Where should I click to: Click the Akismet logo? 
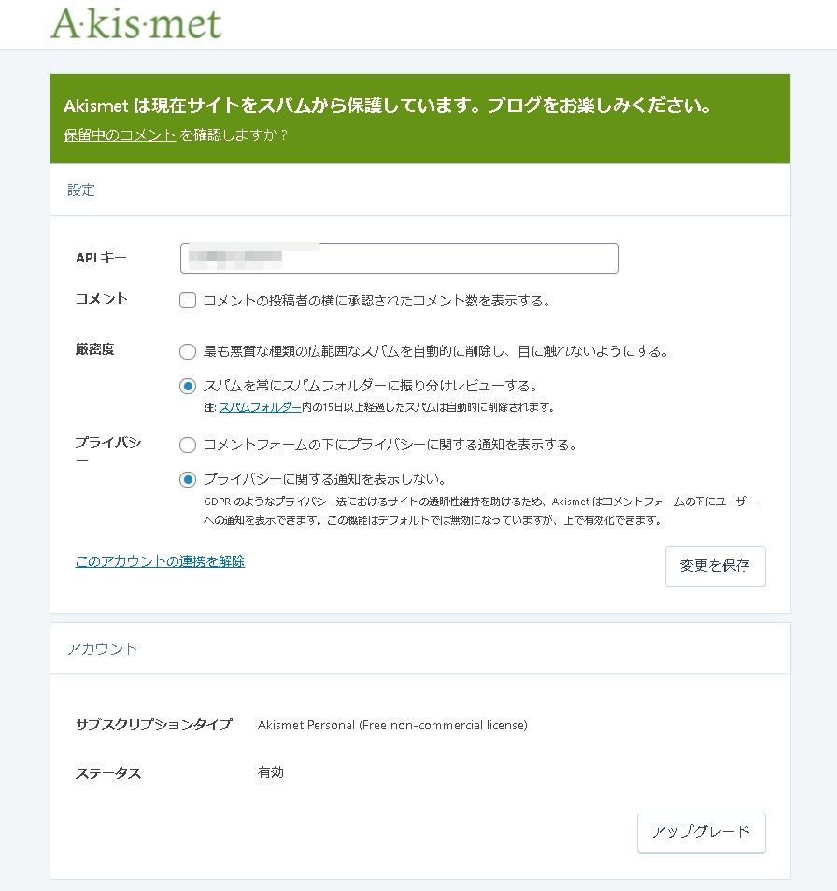click(x=136, y=23)
